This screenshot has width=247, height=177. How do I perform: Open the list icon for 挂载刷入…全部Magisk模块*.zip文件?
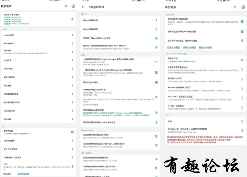click(x=156, y=47)
